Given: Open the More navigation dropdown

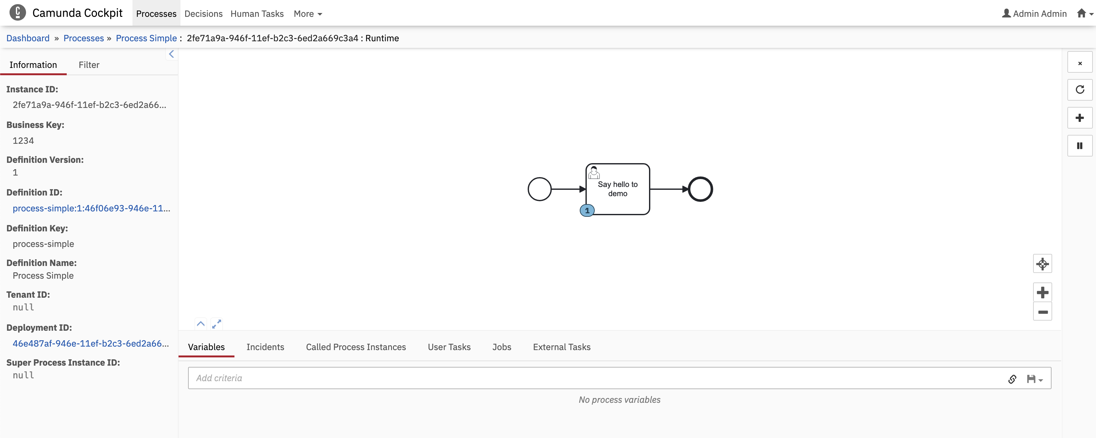Looking at the screenshot, I should pos(308,14).
